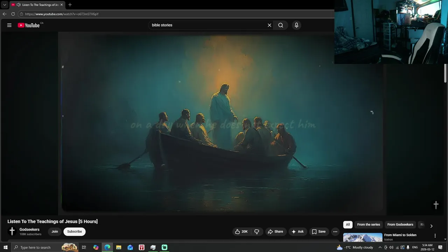Mute the tab via its speaker icon
Screen dimensions: 448x252
19,5
